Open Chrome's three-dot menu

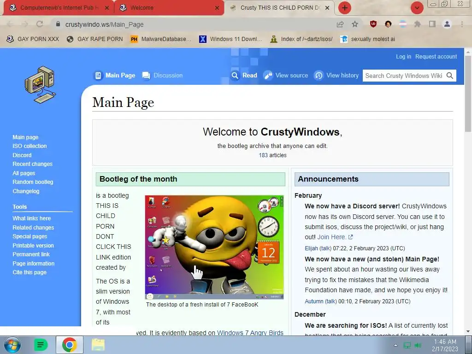pyautogui.click(x=462, y=24)
